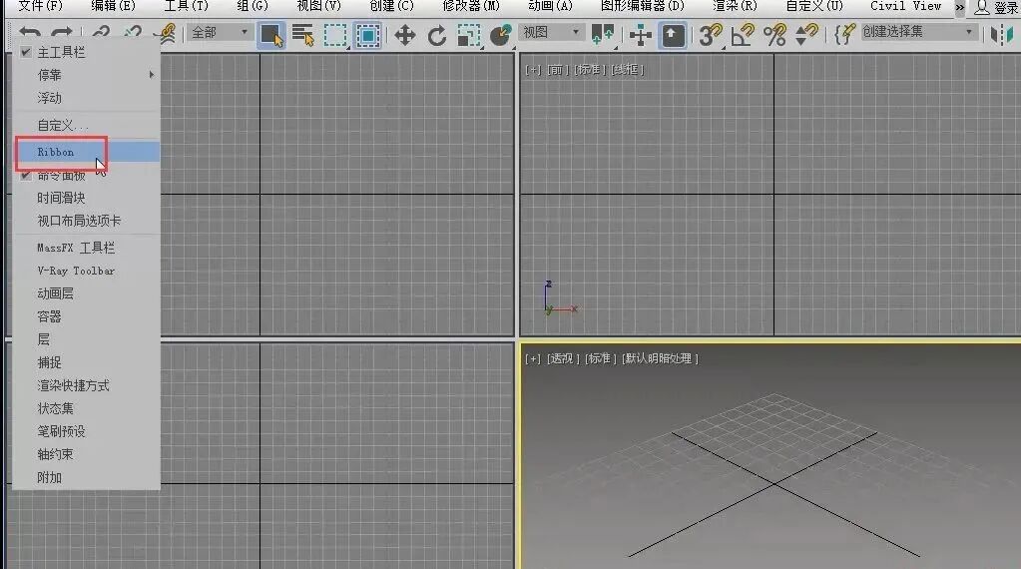1021x569 pixels.
Task: Toggle the Keyboard Shortcut Override button
Action: [x=673, y=35]
